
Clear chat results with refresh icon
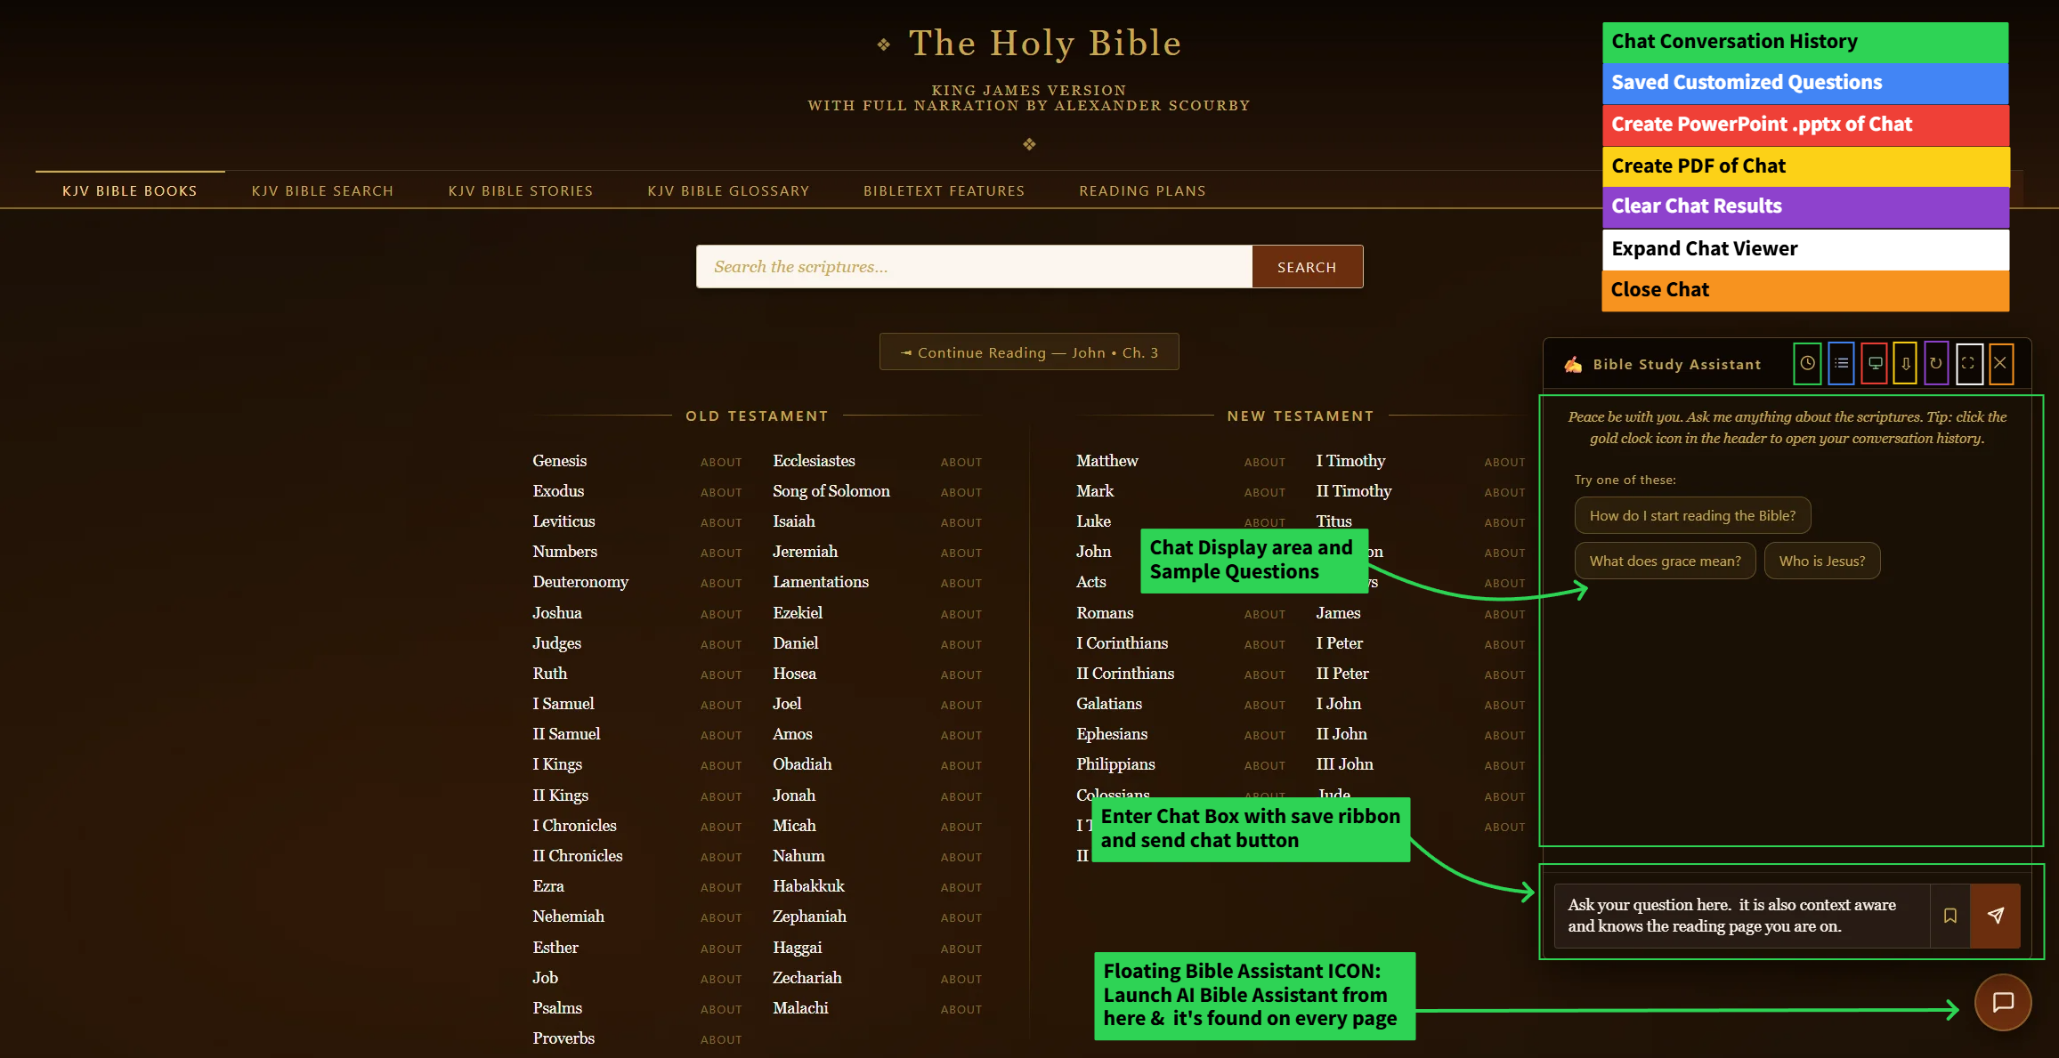(1936, 363)
